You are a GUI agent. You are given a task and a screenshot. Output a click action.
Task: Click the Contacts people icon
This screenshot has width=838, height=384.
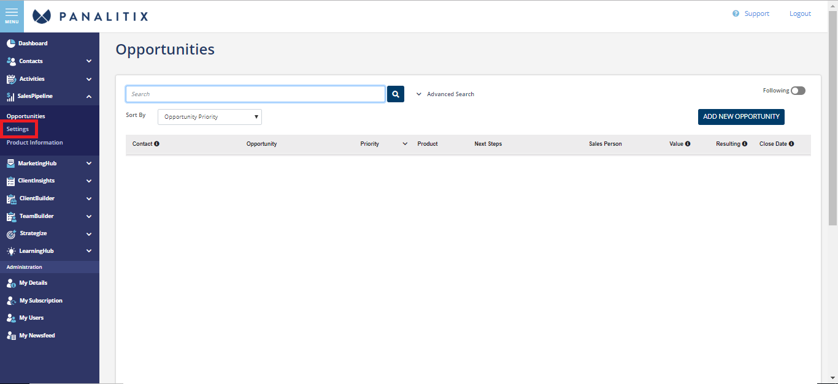pos(11,61)
